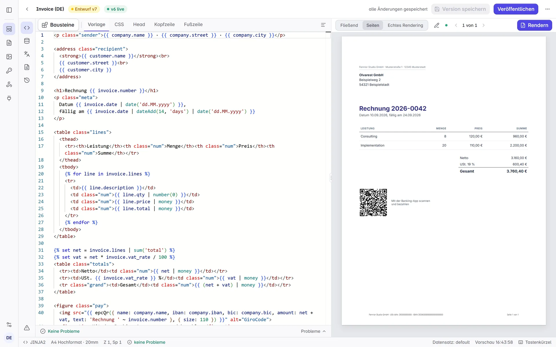The image size is (556, 347).
Task: Open the API keys icon in sidebar
Action: [x=9, y=71]
